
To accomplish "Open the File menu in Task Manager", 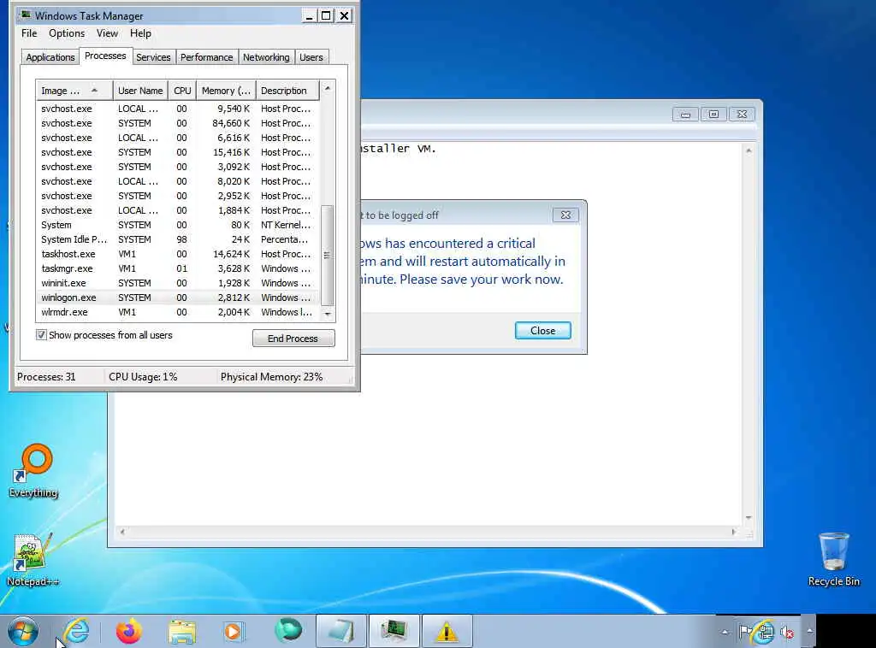I will coord(29,33).
